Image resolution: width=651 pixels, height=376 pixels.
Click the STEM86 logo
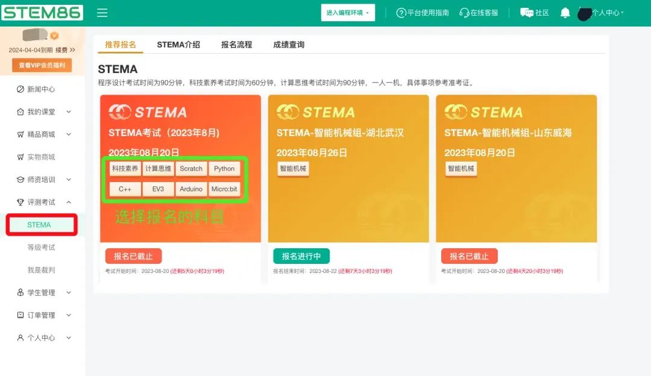42,13
